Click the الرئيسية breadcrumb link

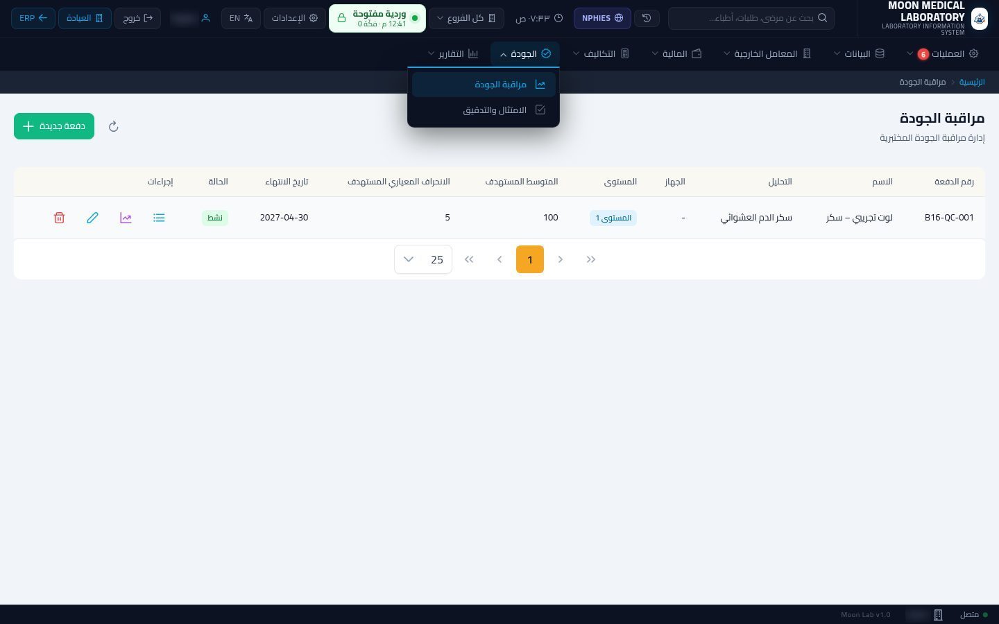[x=972, y=82]
